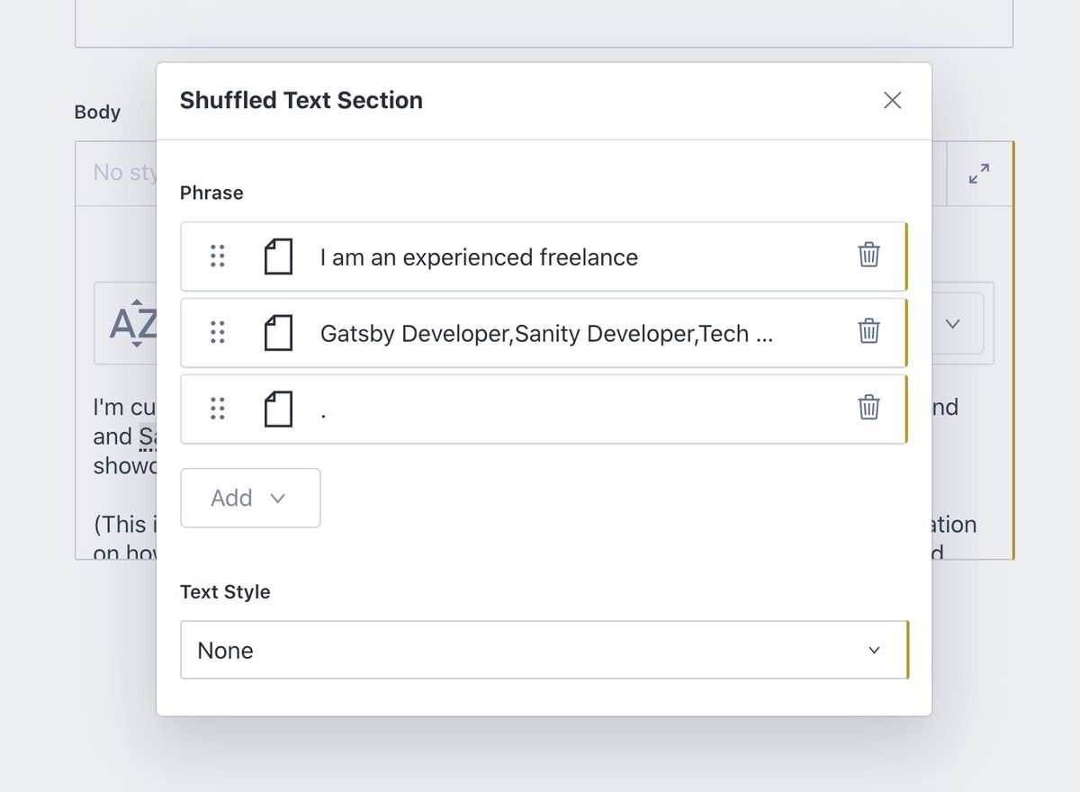The width and height of the screenshot is (1080, 792).
Task: Click document icon of 'I am an experienced freelance'
Action: [278, 256]
